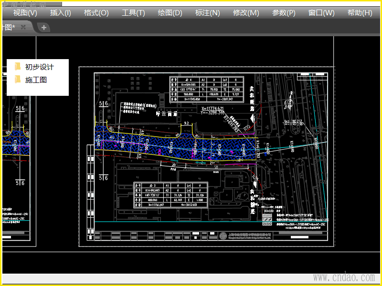Open the 标注(N) menu

pyautogui.click(x=207, y=13)
